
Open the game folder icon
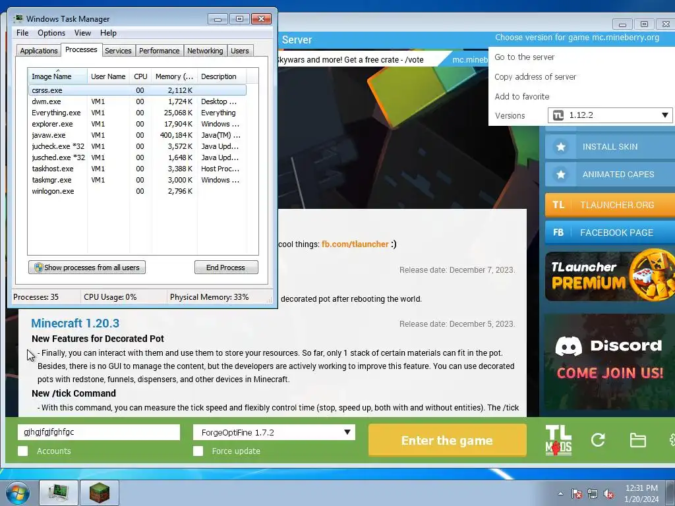(x=637, y=440)
